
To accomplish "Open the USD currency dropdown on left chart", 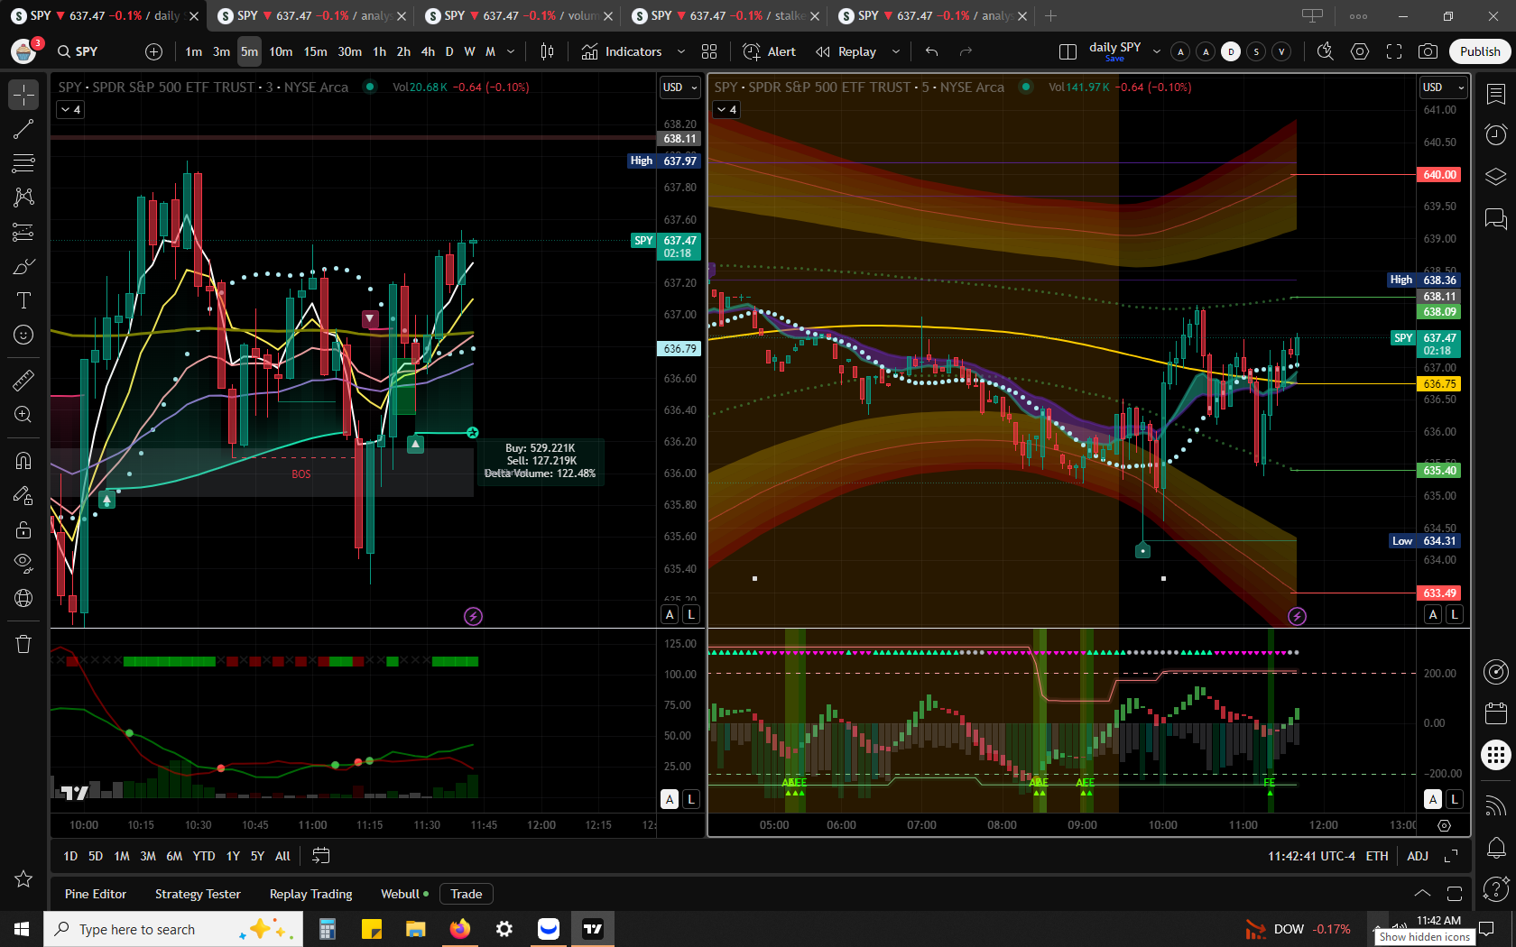I will coord(680,87).
